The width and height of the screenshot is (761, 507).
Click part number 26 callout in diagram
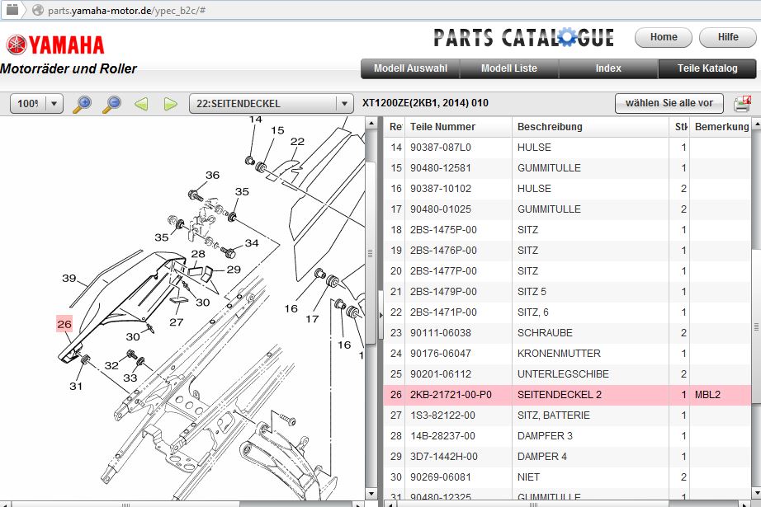pyautogui.click(x=64, y=324)
